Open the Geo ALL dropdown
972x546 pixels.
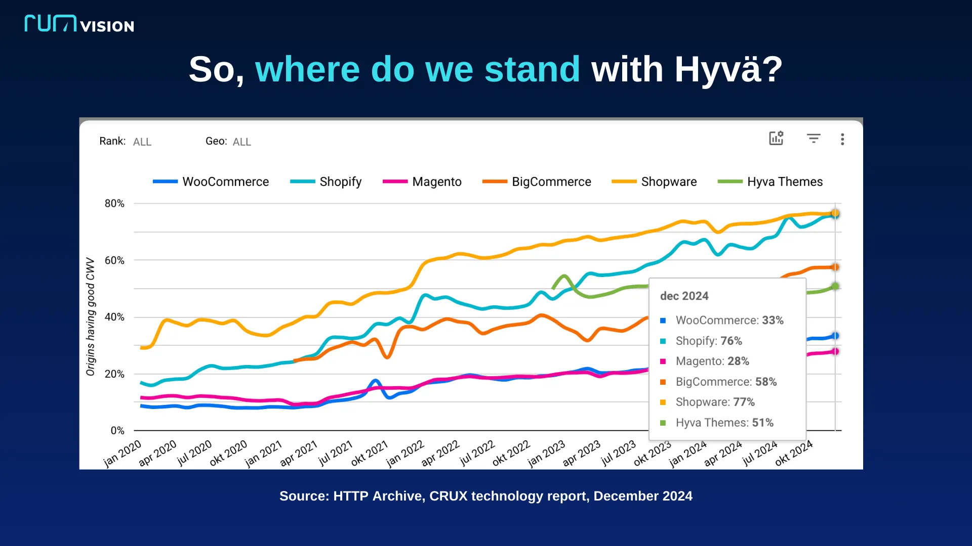[241, 142]
